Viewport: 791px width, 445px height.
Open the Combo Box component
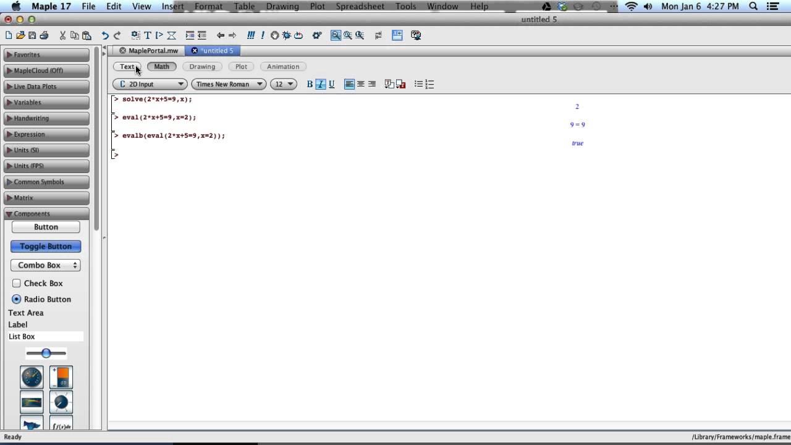pos(46,265)
